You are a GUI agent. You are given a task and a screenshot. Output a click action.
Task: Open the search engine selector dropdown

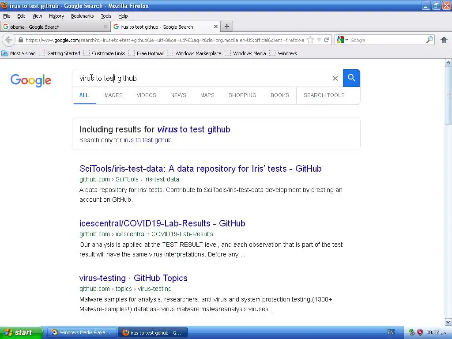coord(342,40)
